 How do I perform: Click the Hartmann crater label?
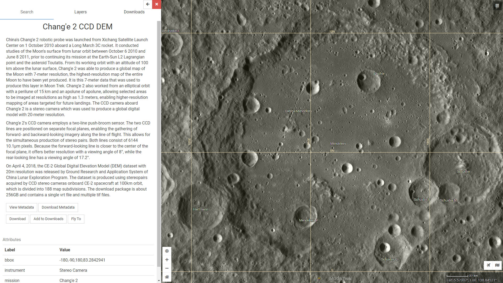click(x=201, y=209)
